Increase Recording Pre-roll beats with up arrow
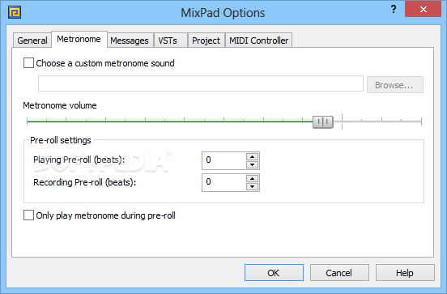This screenshot has width=447, height=294. (252, 178)
